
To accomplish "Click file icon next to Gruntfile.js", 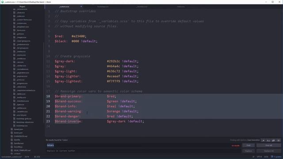I will (x=12, y=147).
